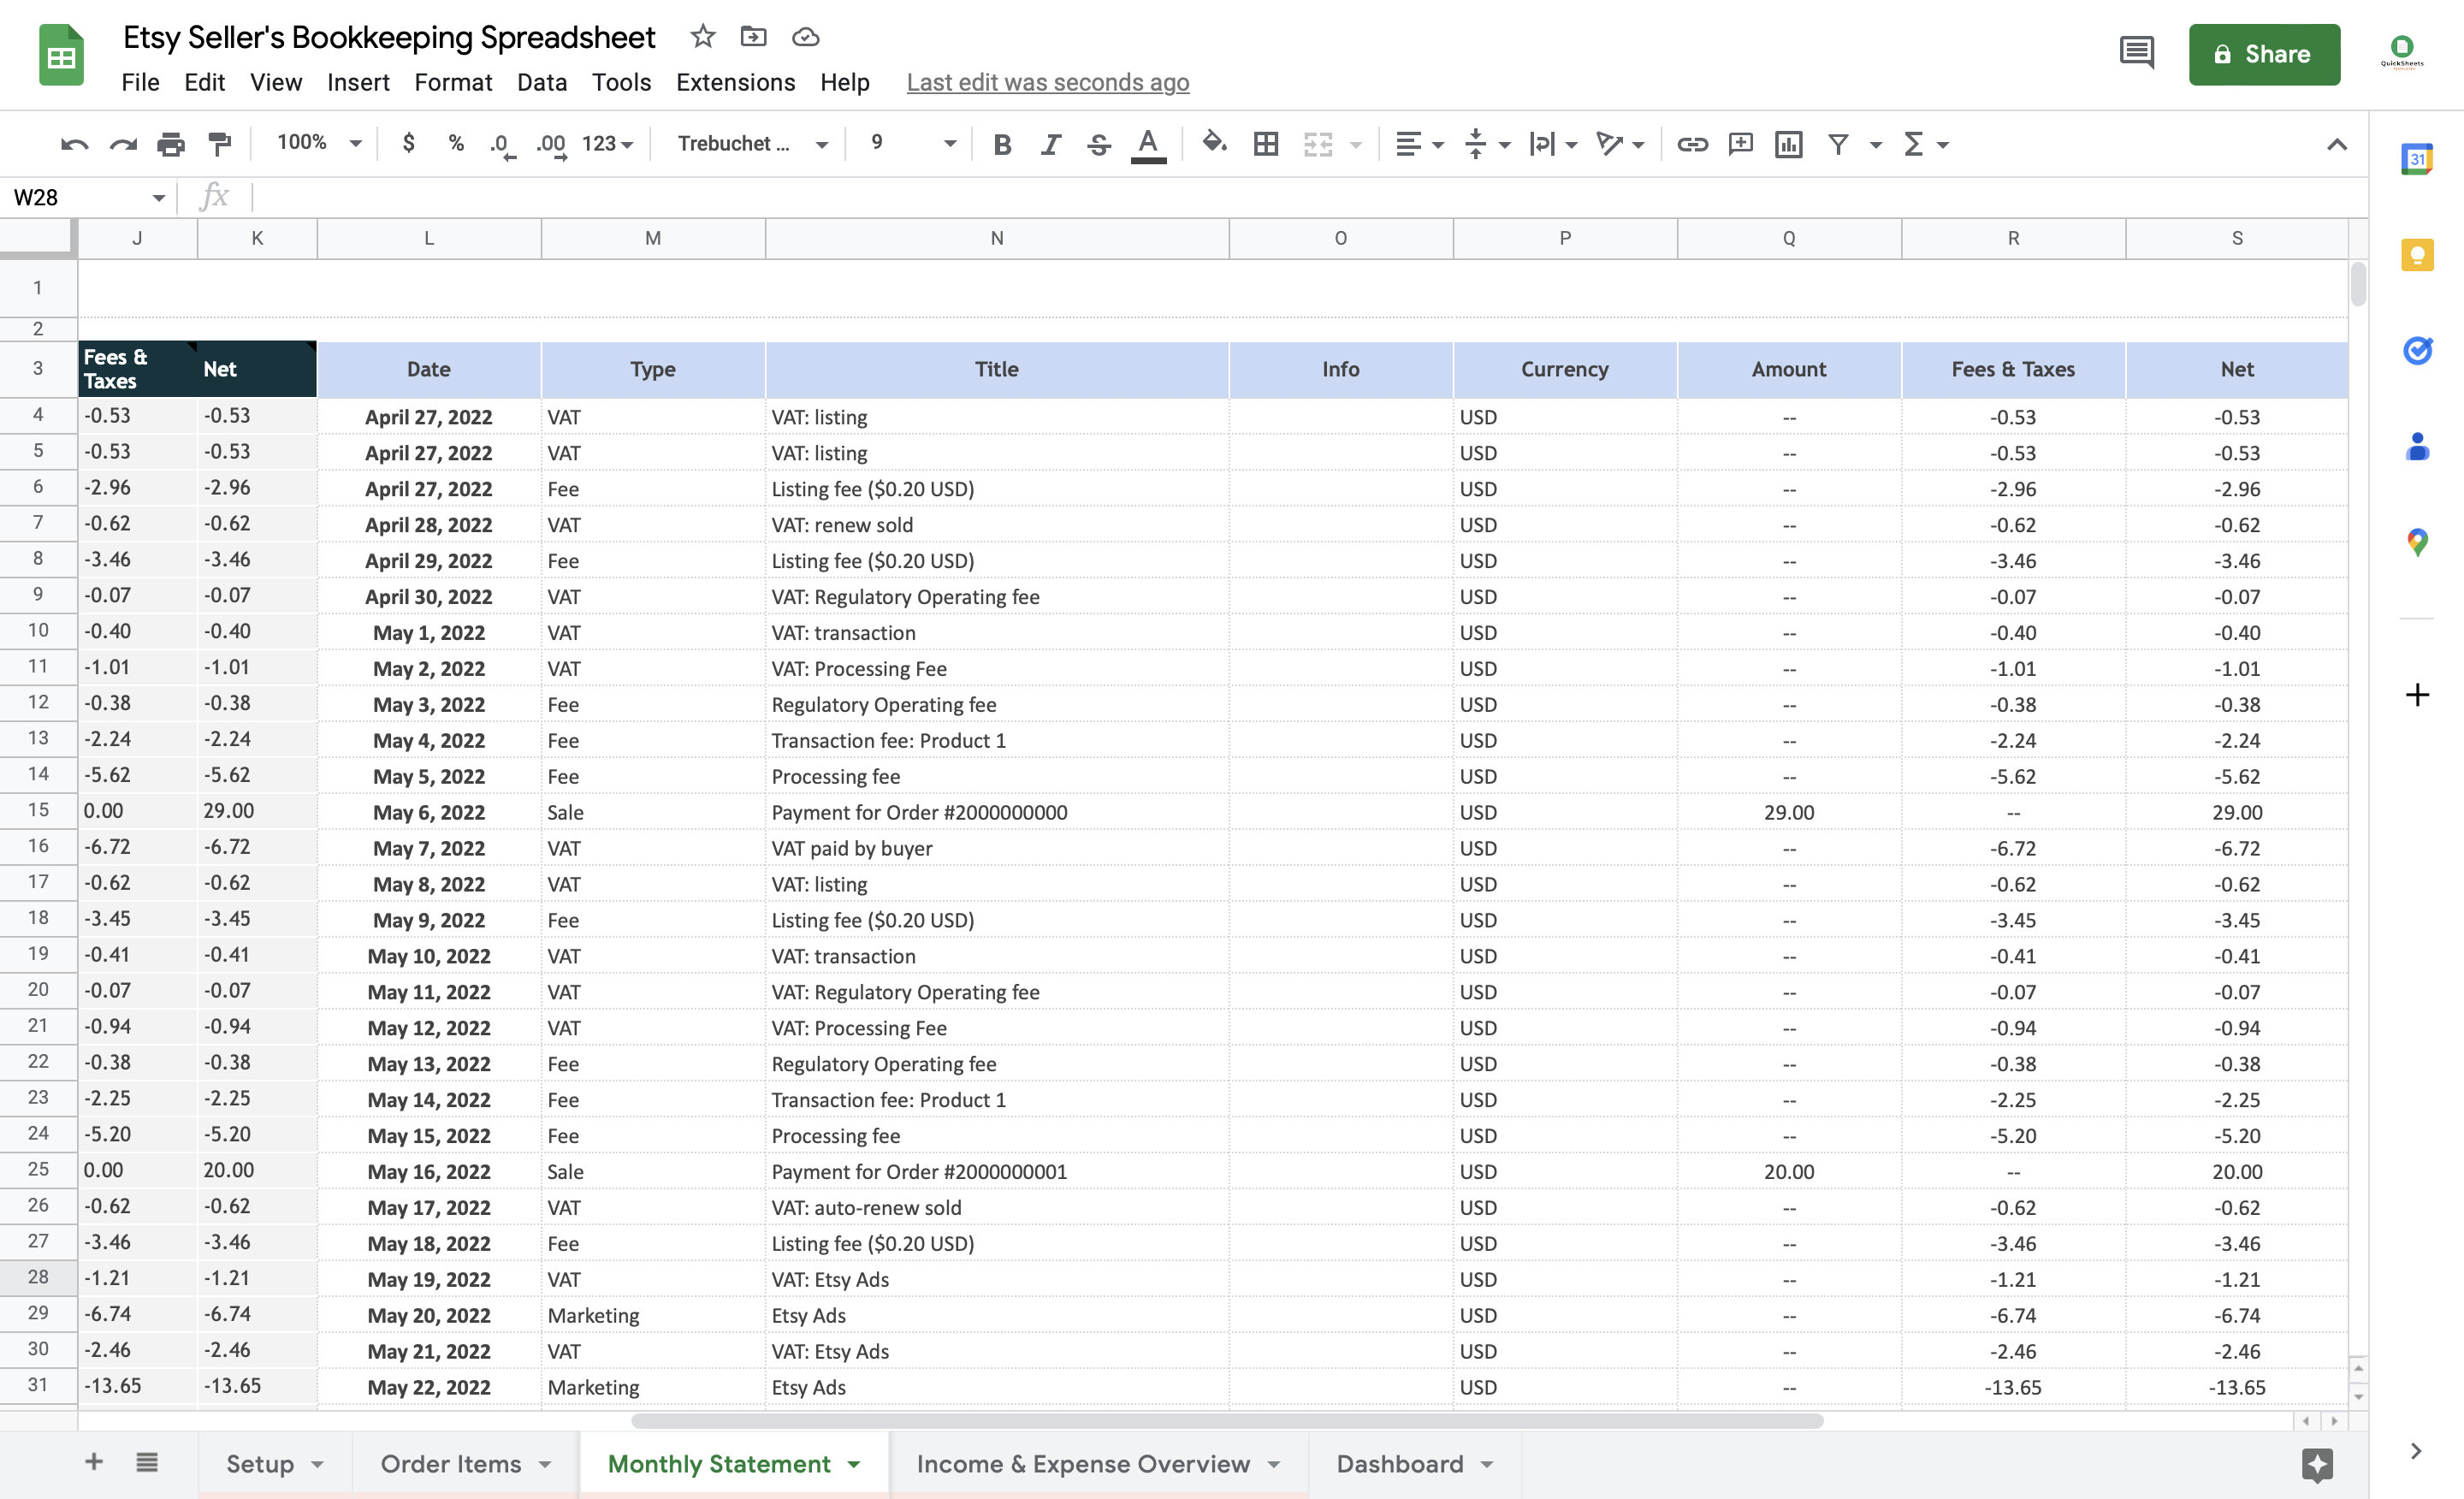Toggle bold formatting
This screenshot has height=1499, width=2464.
click(x=1002, y=144)
